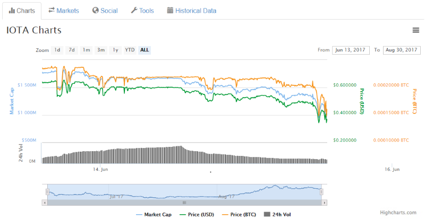Click the globe icon beside Social
The height and width of the screenshot is (219, 425).
(x=95, y=11)
